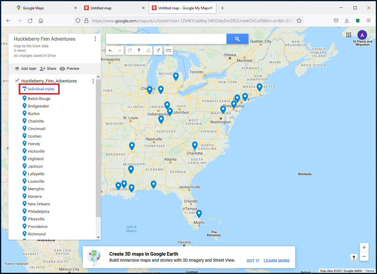Screen dimensions: 377x274
Task: Open the Firefox downloads panel
Action: (347, 20)
